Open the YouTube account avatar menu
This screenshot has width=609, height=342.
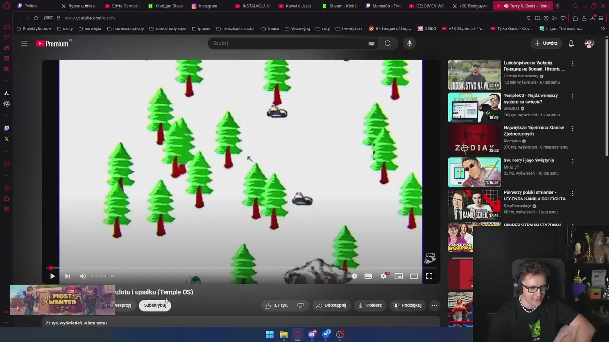coord(589,43)
